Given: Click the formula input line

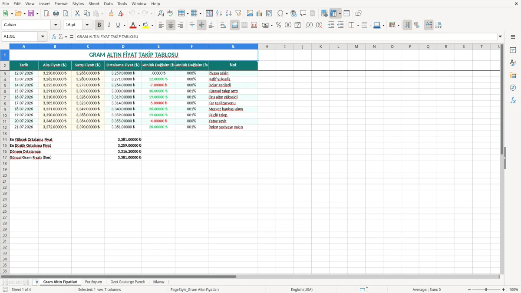Looking at the screenshot, I should click(x=286, y=36).
